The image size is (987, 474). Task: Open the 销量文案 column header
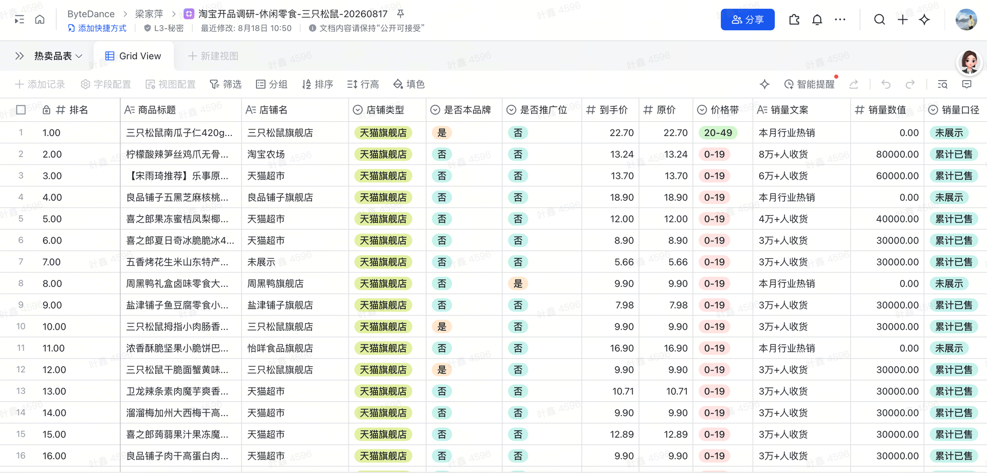pyautogui.click(x=801, y=110)
